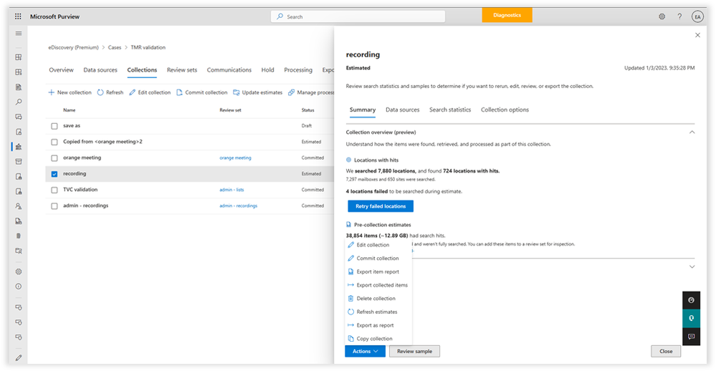Click the Locations with hits bullet icon
Viewport: 716px width, 371px height.
click(x=349, y=160)
